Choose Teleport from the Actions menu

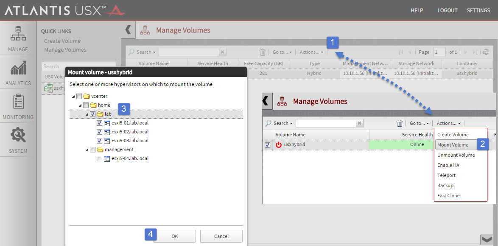(x=446, y=175)
